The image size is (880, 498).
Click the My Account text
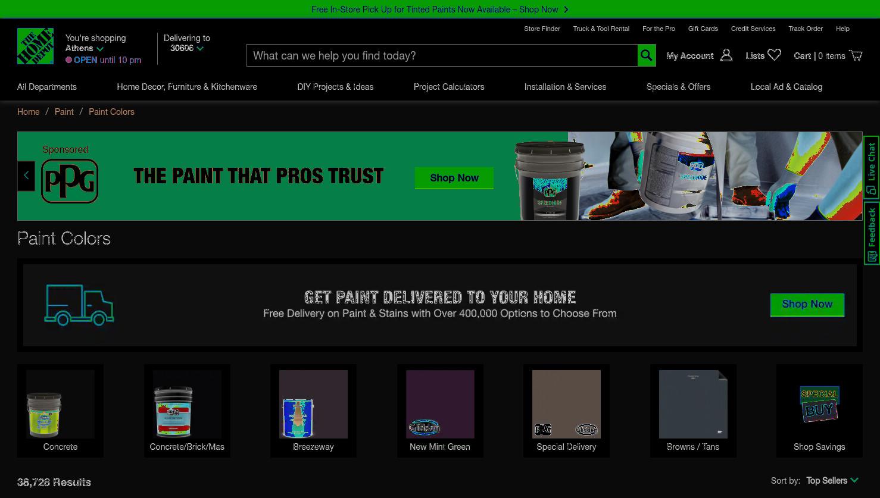(x=689, y=55)
